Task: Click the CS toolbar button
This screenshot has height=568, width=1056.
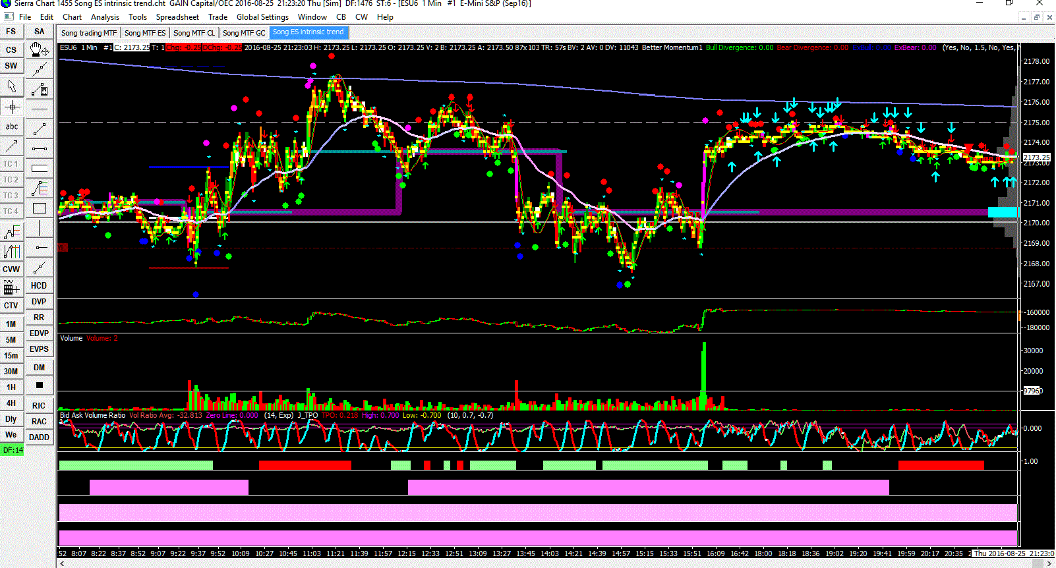Action: click(11, 49)
